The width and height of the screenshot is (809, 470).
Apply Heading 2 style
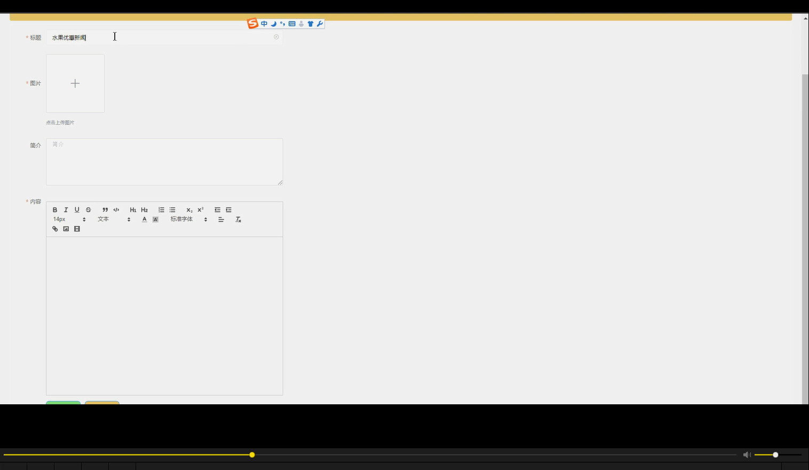pyautogui.click(x=144, y=210)
